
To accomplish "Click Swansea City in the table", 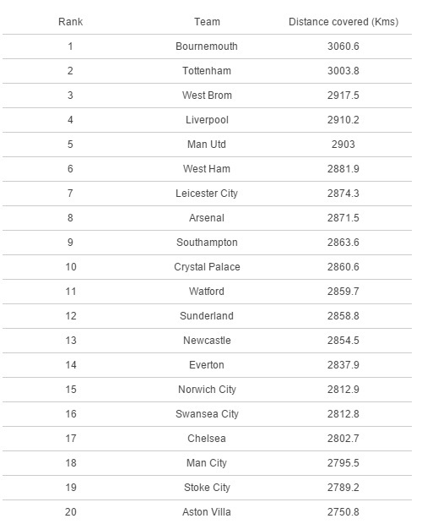I will tap(207, 414).
